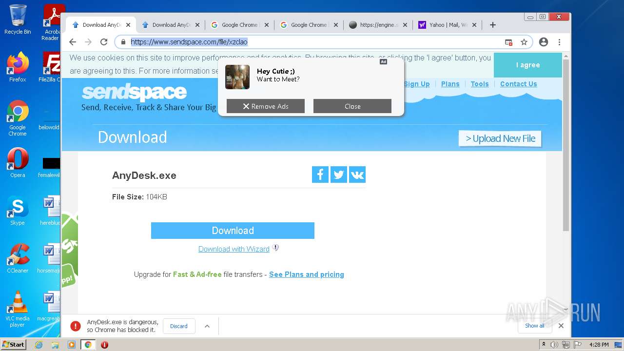Open the Tools link in sendspace header
Screen dimensions: 624x351
480,84
